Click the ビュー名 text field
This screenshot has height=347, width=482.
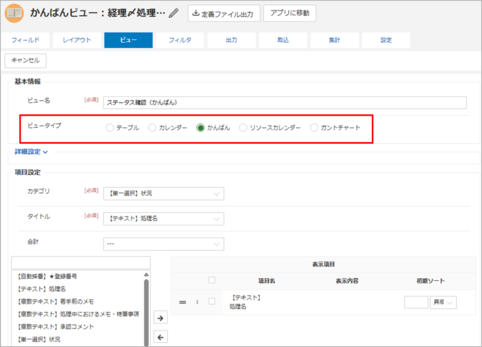285,103
